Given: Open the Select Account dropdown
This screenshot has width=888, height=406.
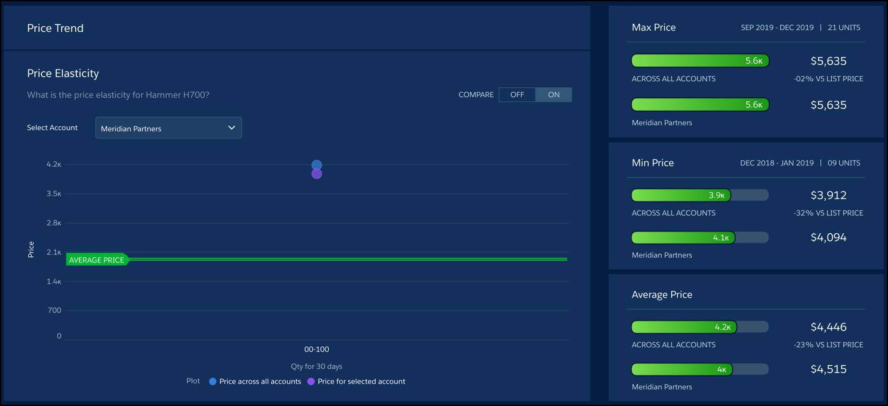Looking at the screenshot, I should tap(169, 128).
